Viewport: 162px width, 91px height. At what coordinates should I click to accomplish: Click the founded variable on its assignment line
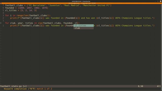(10, 8)
